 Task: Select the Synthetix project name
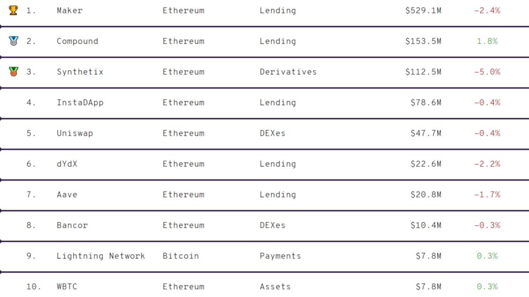(80, 72)
